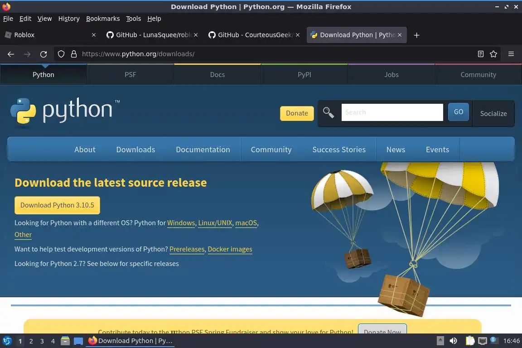
Task: Switch to GitHub LunaSquee tab
Action: click(x=152, y=35)
